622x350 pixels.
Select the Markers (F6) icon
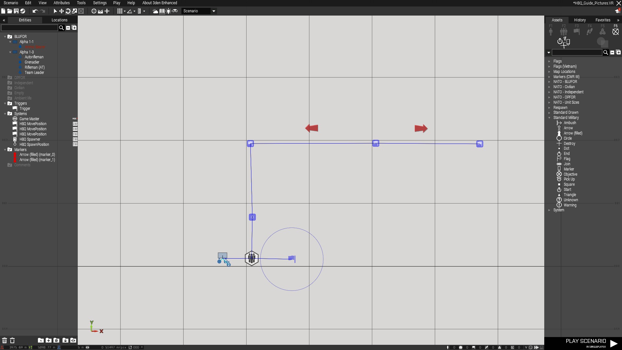pos(616,31)
